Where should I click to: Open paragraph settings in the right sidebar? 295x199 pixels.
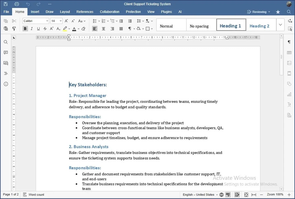(289, 42)
